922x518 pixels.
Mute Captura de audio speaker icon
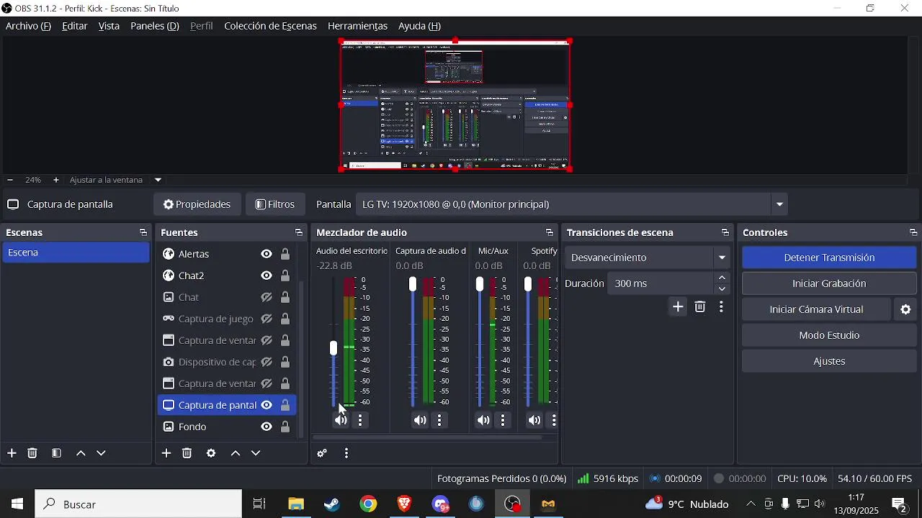coord(420,421)
